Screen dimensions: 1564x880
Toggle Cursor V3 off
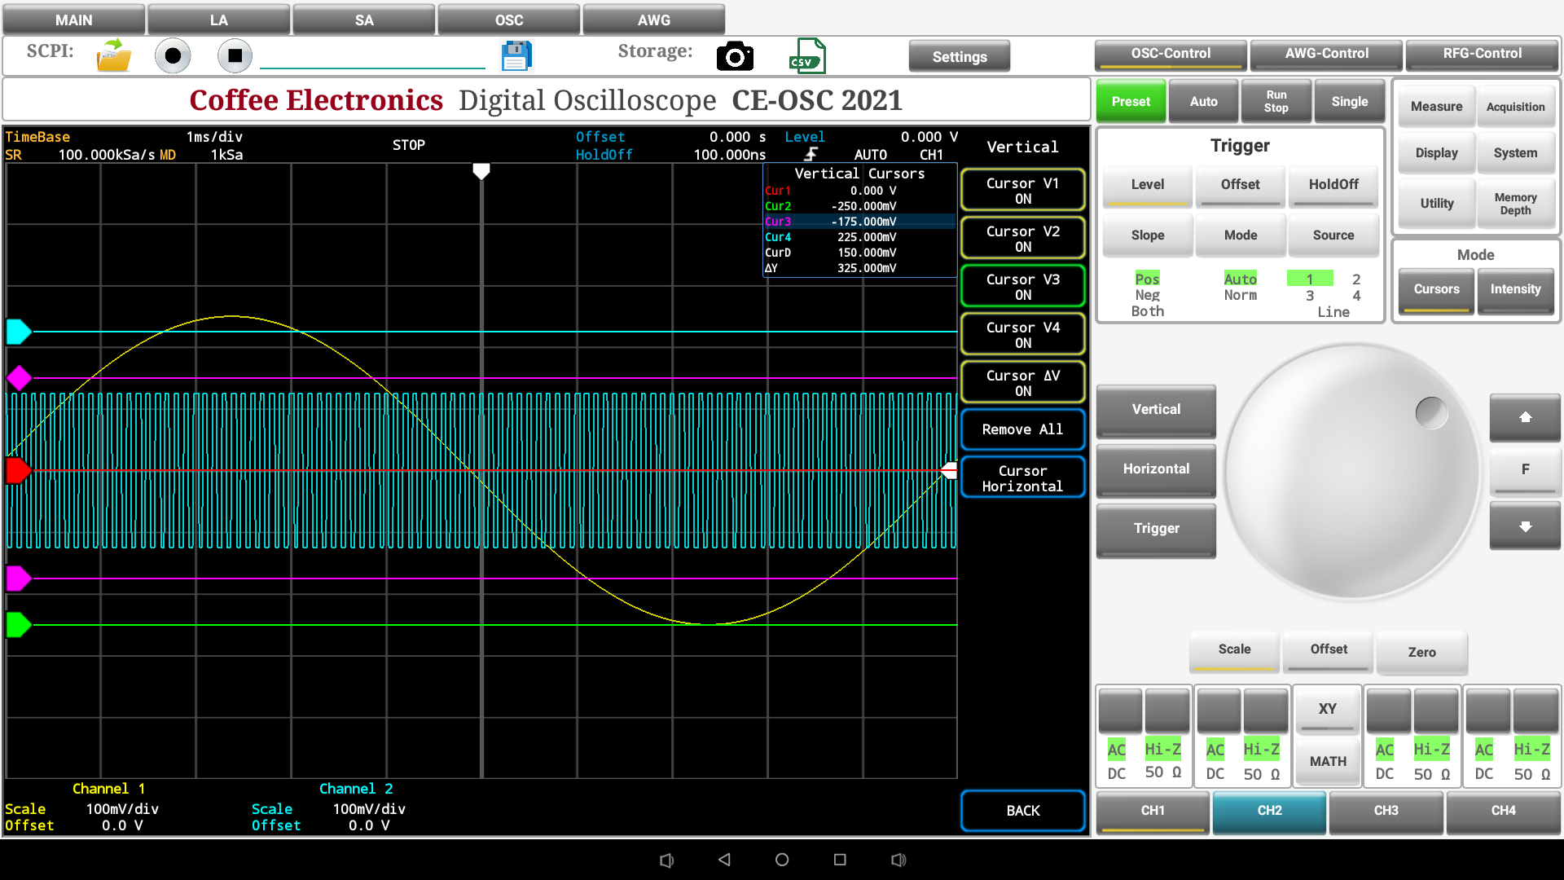pos(1022,286)
